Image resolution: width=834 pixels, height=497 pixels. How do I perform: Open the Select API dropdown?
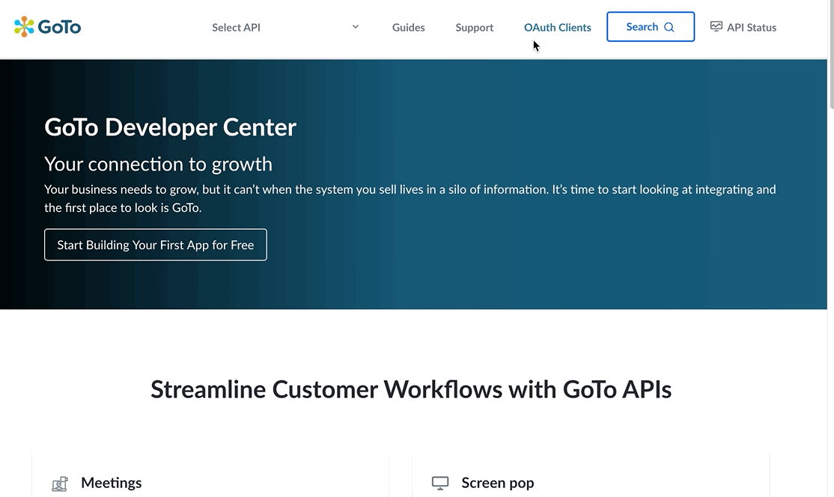pyautogui.click(x=284, y=27)
